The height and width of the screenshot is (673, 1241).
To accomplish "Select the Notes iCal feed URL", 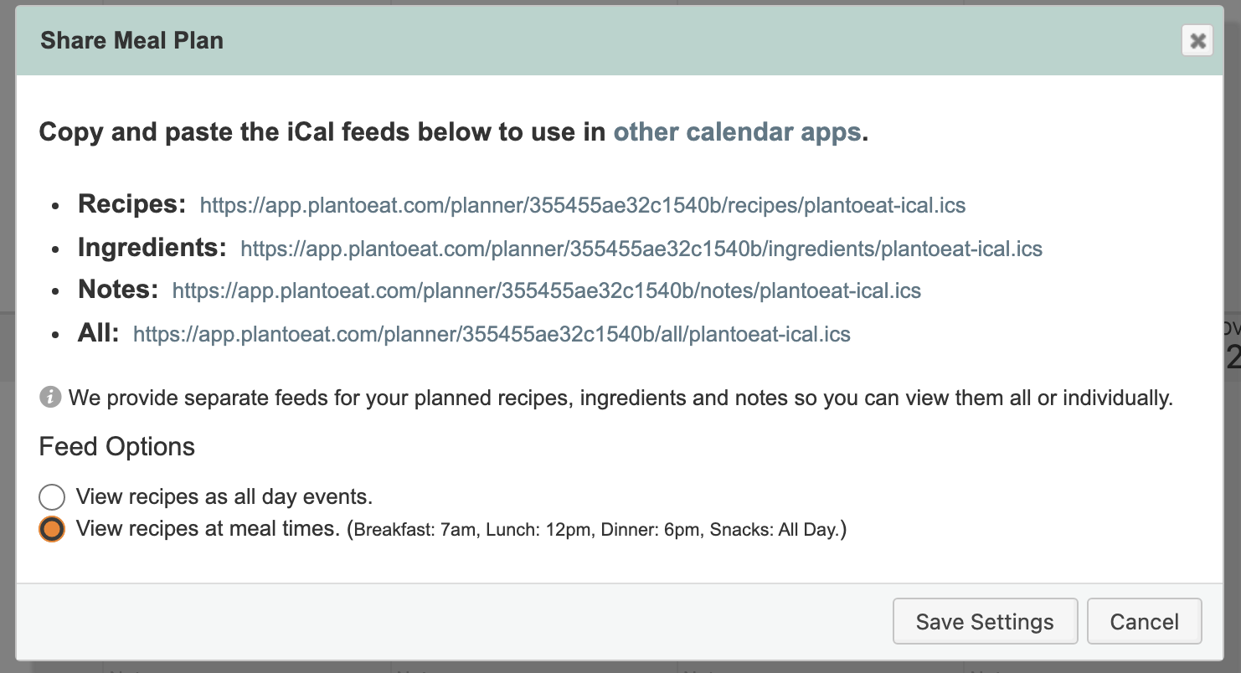I will 547,291.
